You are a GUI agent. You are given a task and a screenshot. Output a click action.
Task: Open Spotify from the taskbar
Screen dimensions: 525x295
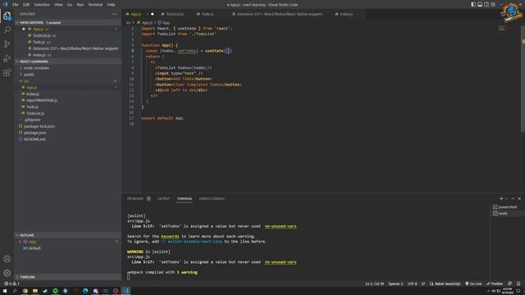55,291
